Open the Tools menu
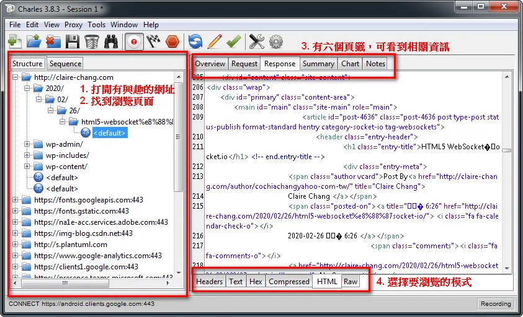523x317 pixels. [96, 25]
